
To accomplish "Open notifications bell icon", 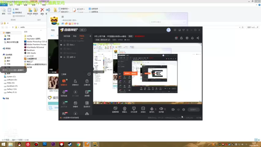I will 192,38.
